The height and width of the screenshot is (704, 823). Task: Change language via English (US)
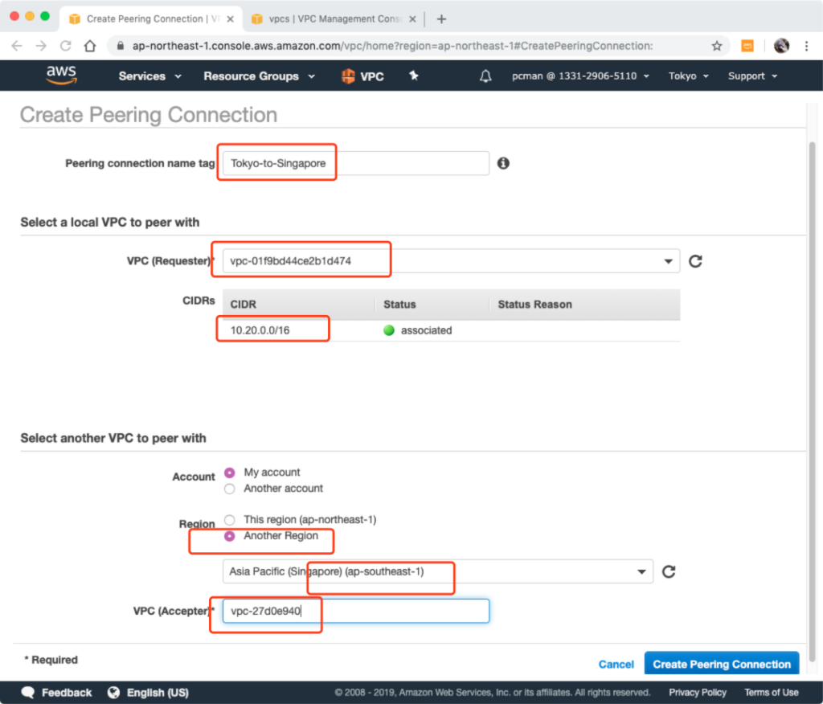[x=158, y=693]
